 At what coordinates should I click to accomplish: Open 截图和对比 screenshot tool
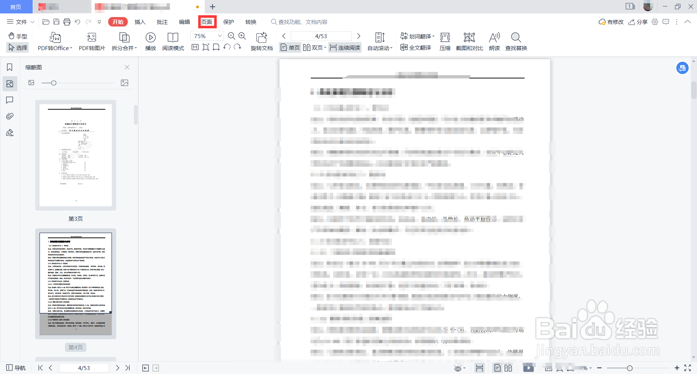tap(469, 41)
